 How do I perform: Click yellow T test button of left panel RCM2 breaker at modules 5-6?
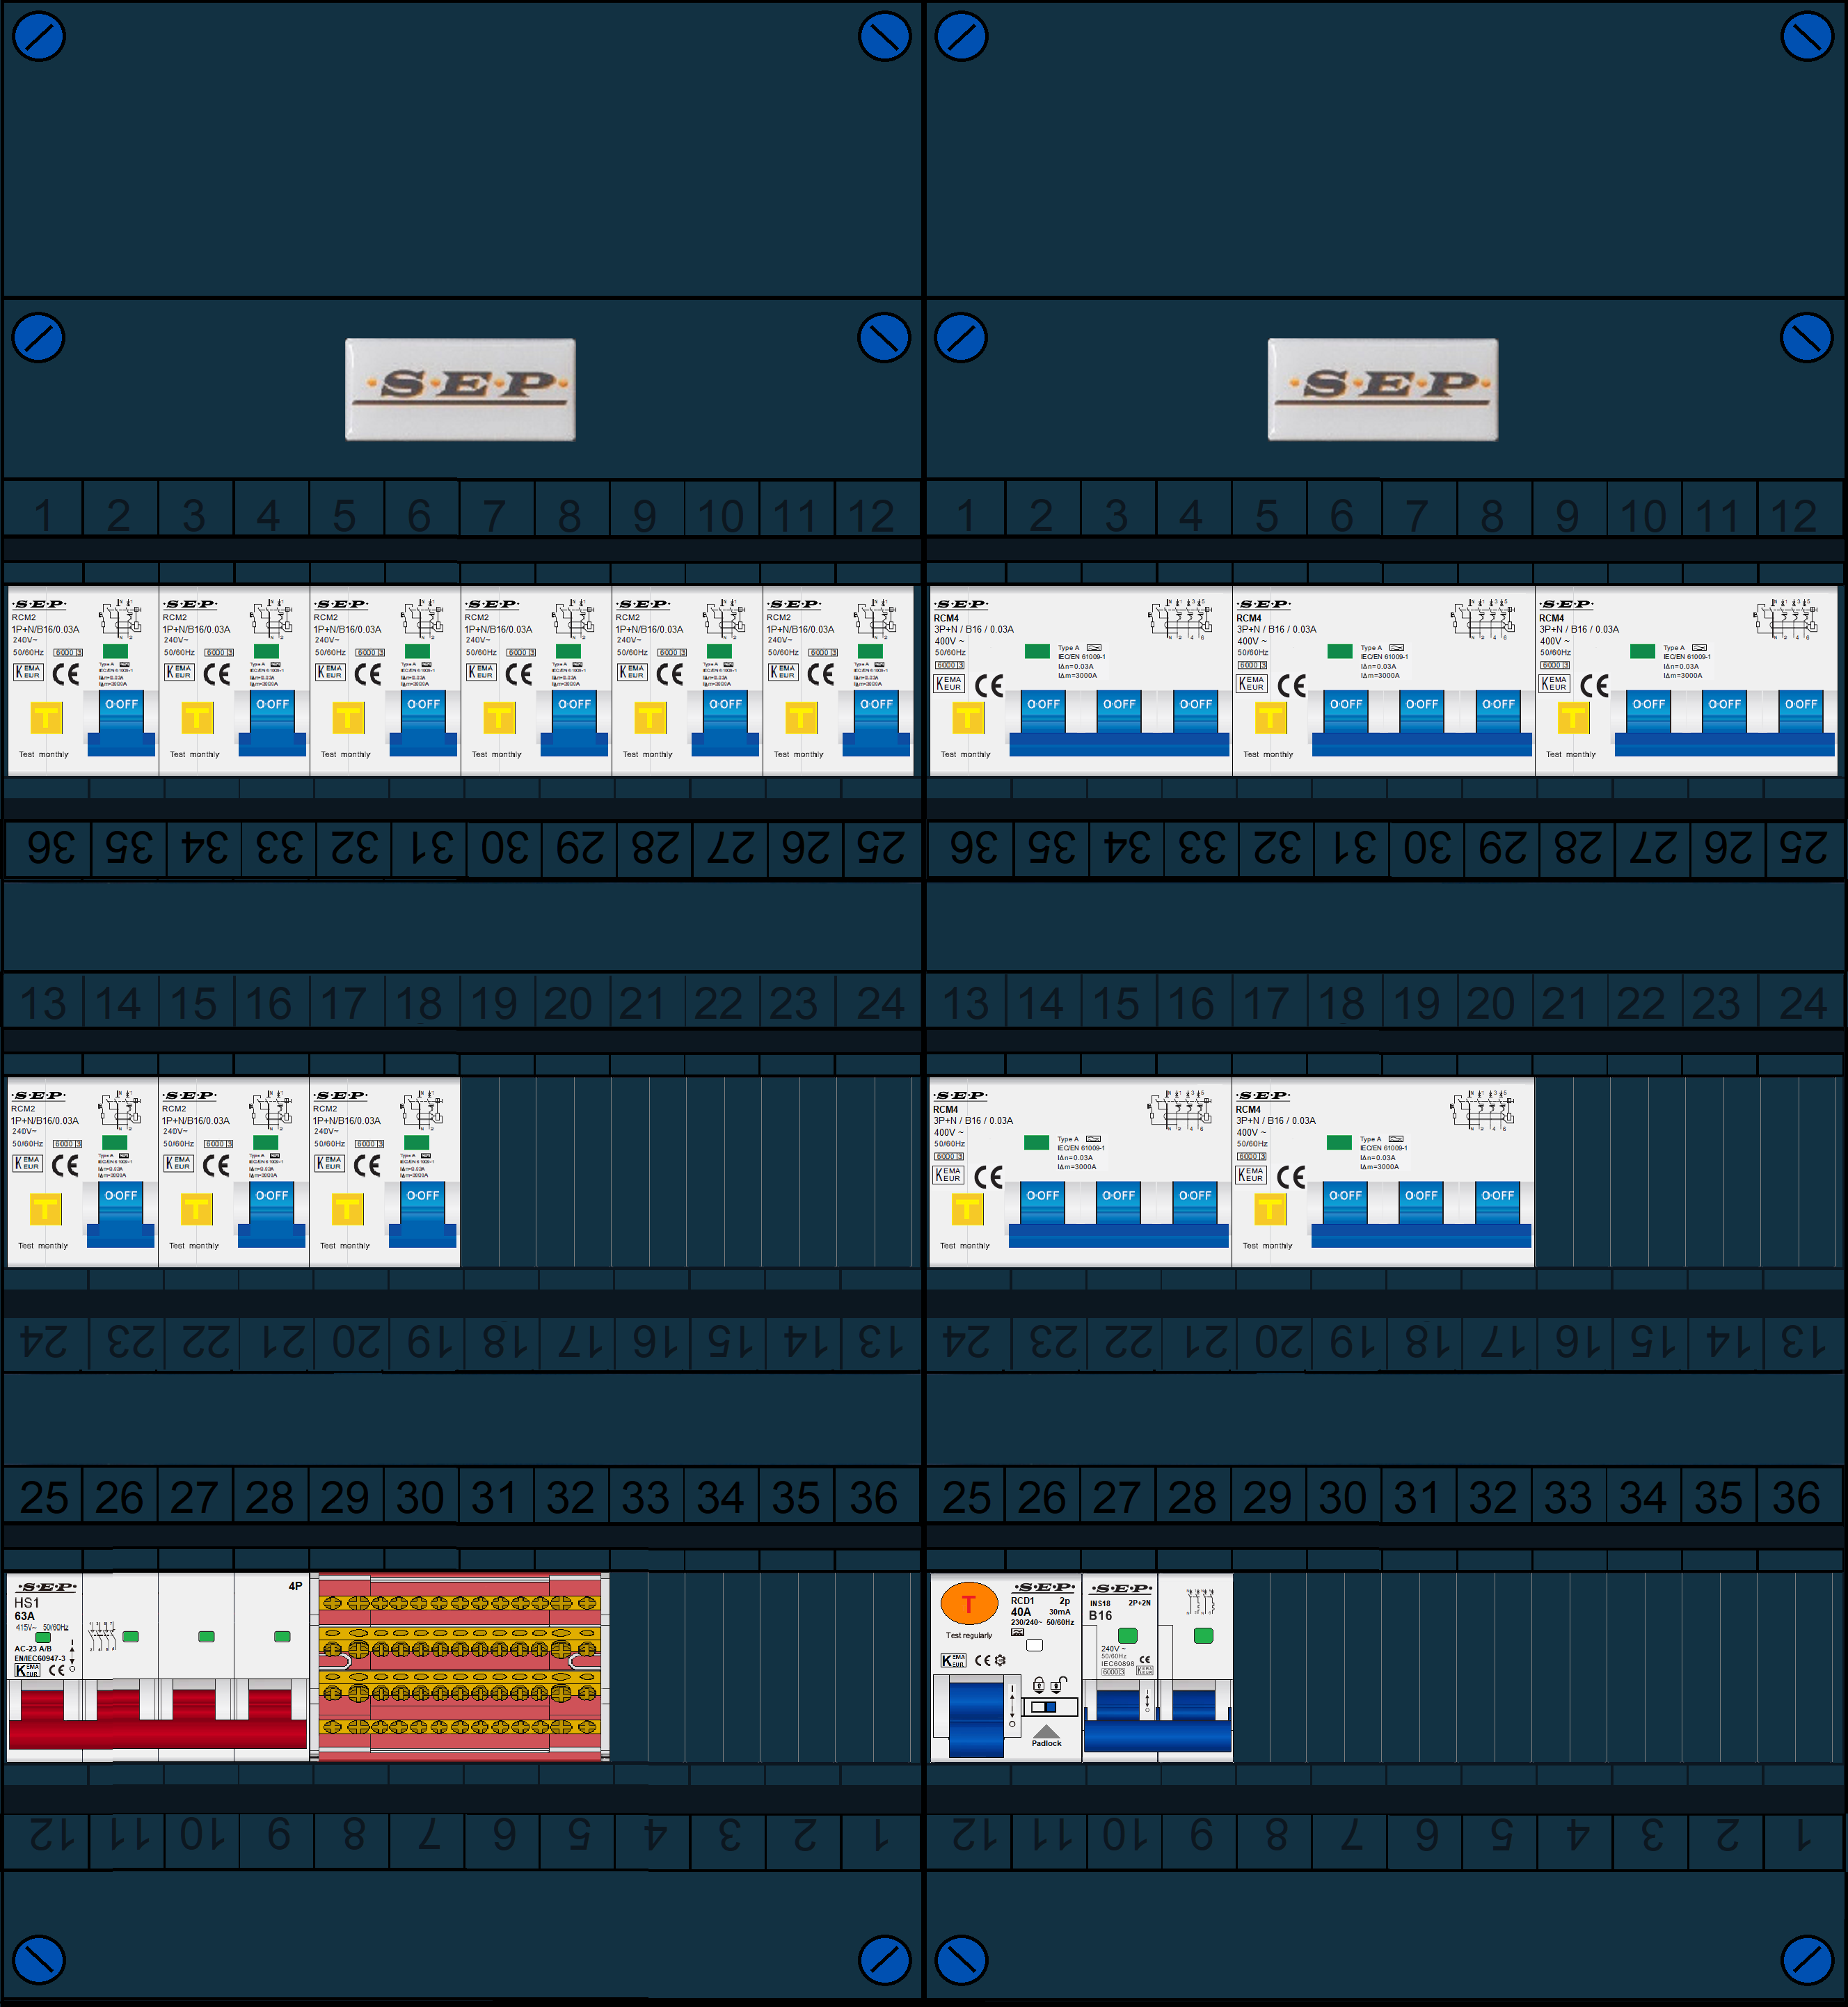[x=348, y=717]
